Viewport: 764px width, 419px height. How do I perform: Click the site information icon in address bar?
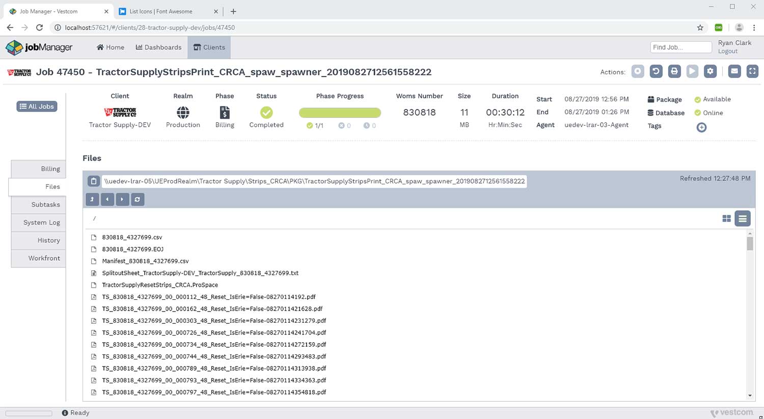[58, 27]
